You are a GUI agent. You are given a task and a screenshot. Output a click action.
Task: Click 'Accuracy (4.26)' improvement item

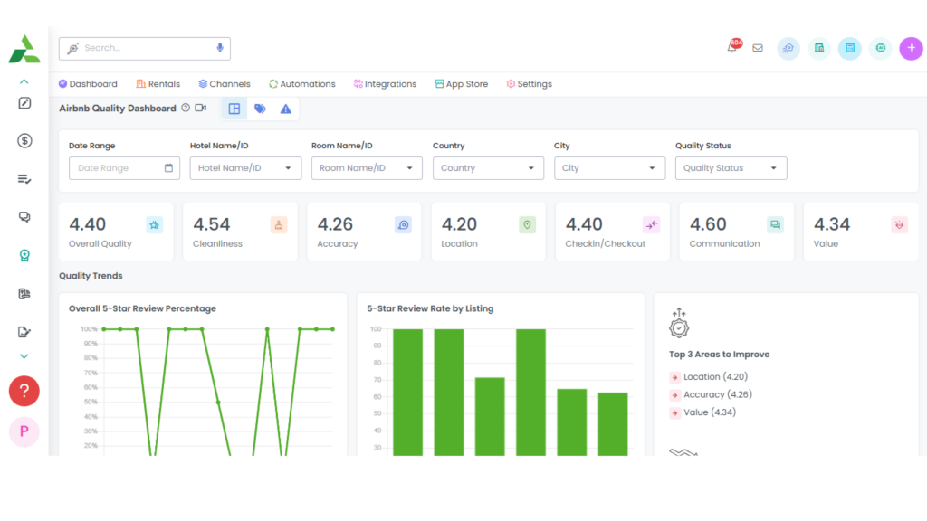(x=718, y=394)
